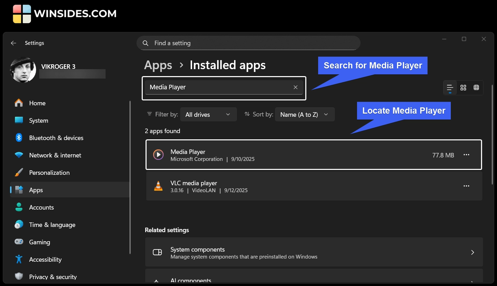Open the Sort by Name dropdown
Screen dimensions: 497x286
click(x=305, y=114)
